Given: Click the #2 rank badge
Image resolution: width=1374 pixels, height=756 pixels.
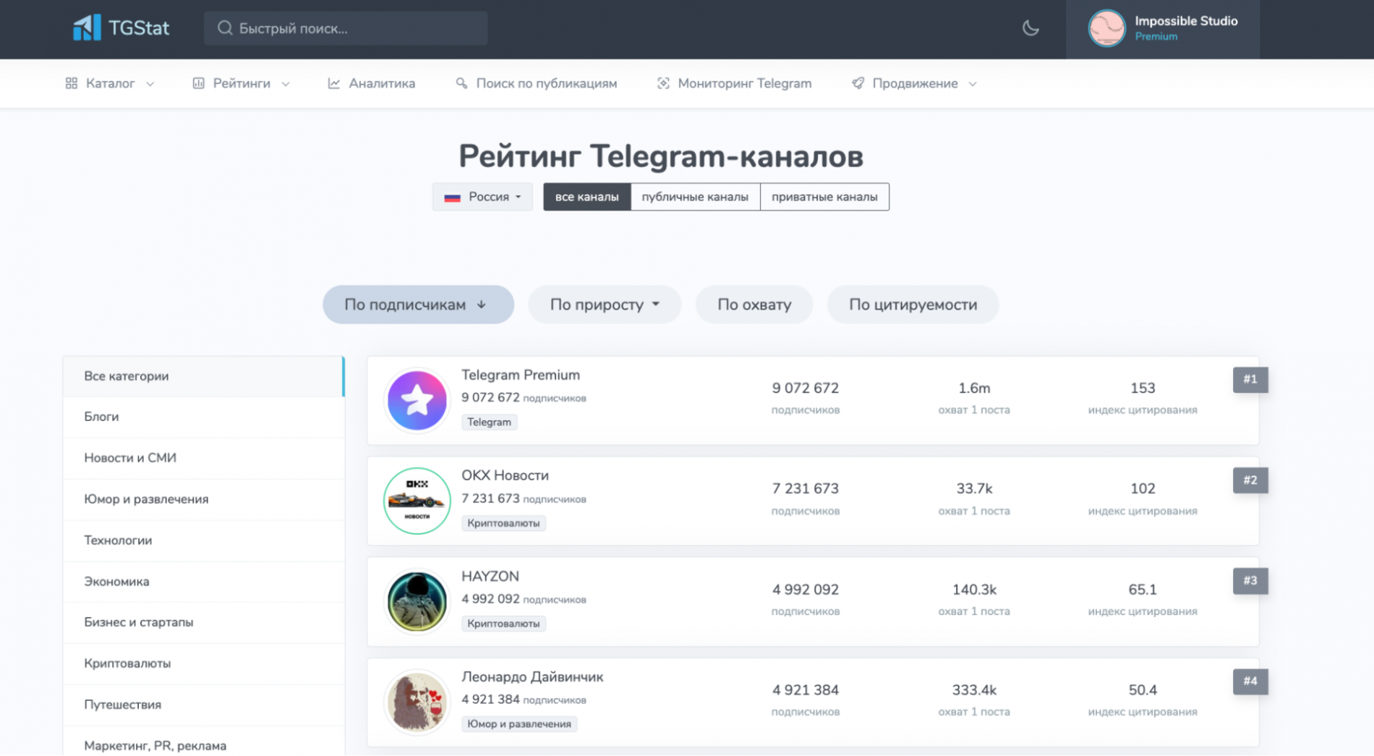Looking at the screenshot, I should pos(1250,480).
